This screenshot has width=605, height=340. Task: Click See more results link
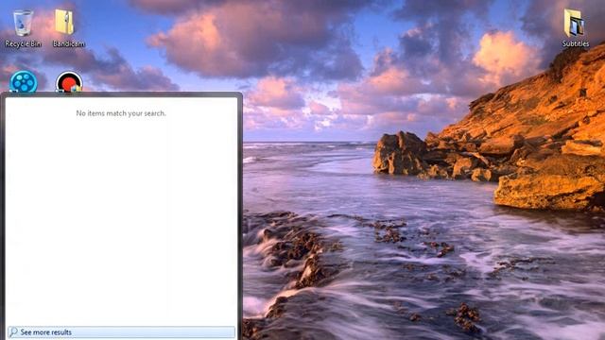(x=121, y=331)
